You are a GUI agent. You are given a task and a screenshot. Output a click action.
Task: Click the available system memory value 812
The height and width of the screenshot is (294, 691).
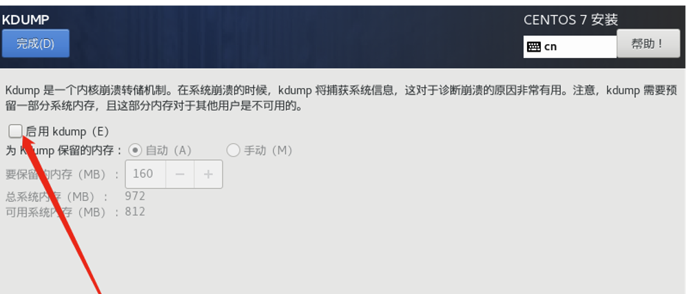tap(135, 211)
